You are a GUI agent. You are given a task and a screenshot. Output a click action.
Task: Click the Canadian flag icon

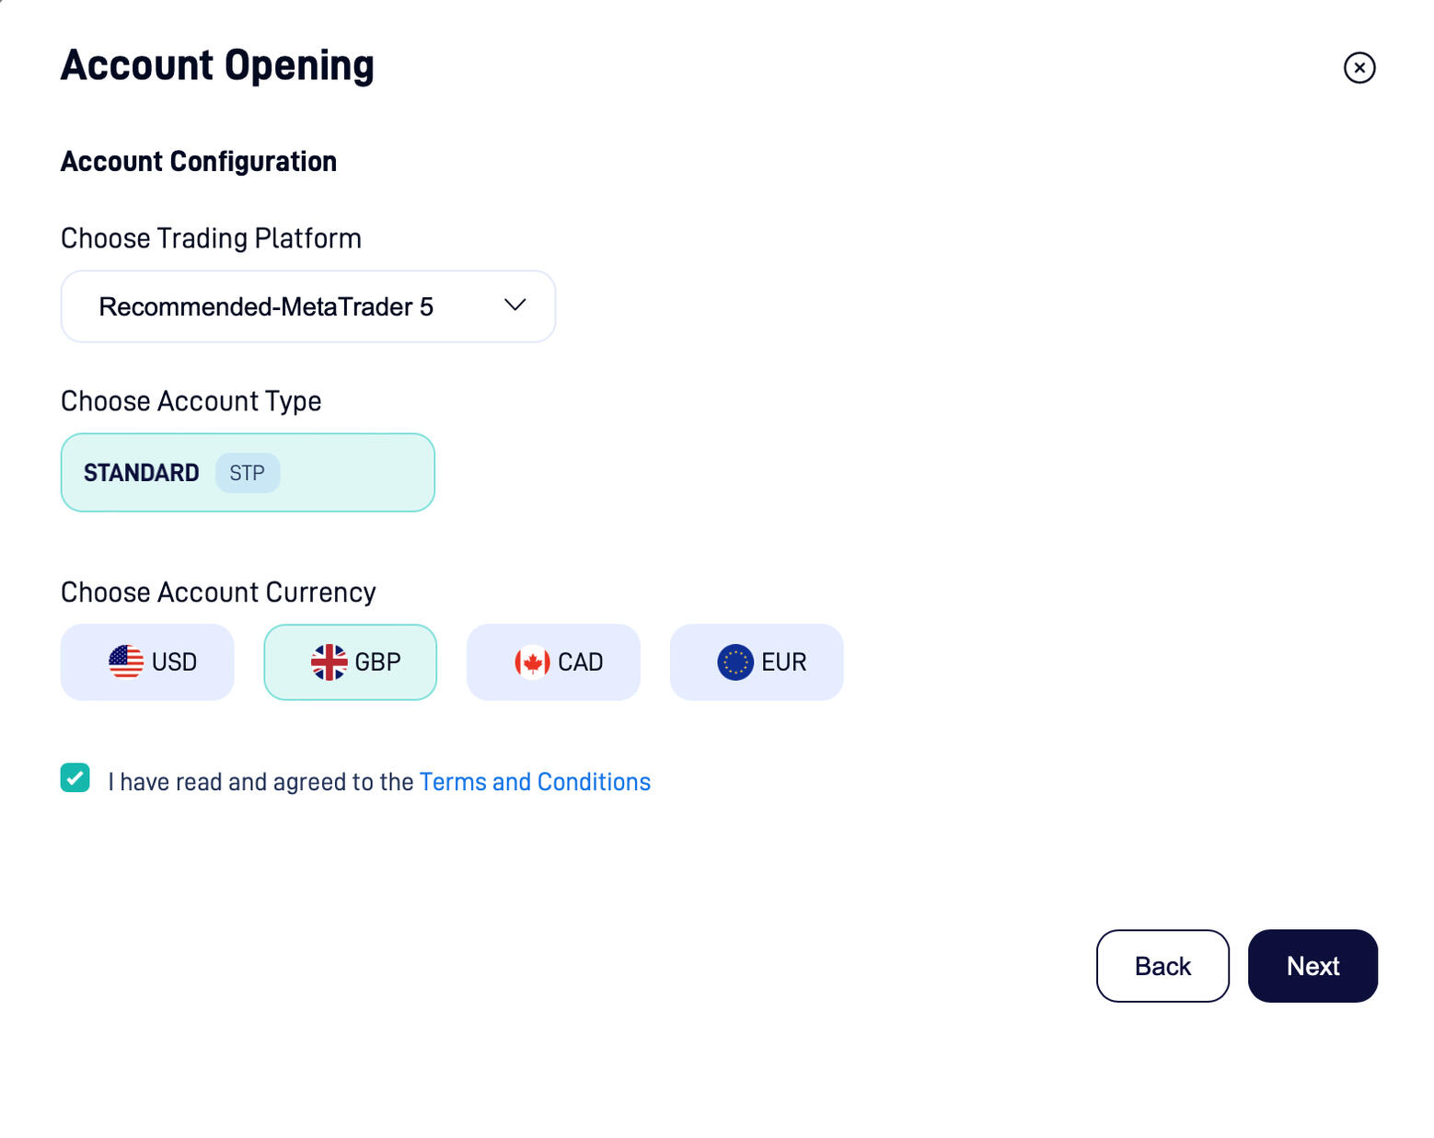[x=532, y=661]
